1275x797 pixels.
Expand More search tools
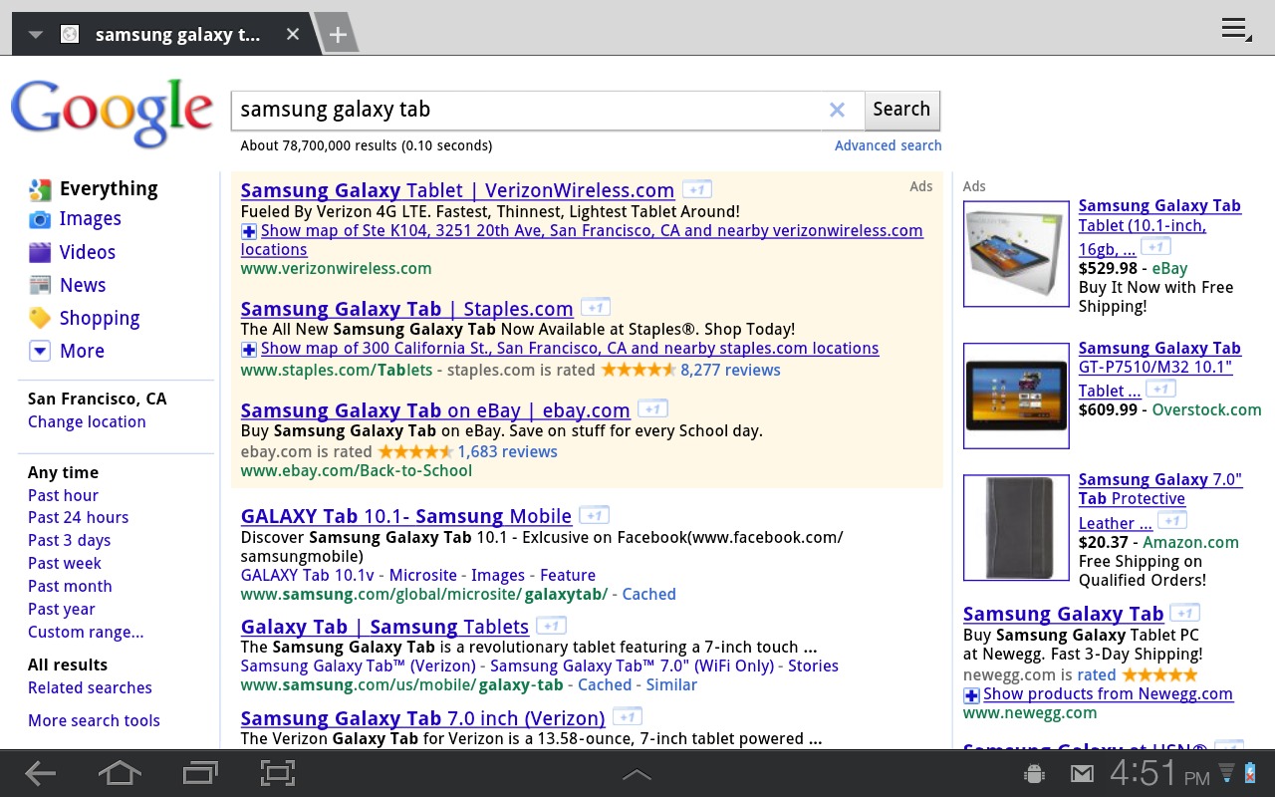(x=94, y=720)
